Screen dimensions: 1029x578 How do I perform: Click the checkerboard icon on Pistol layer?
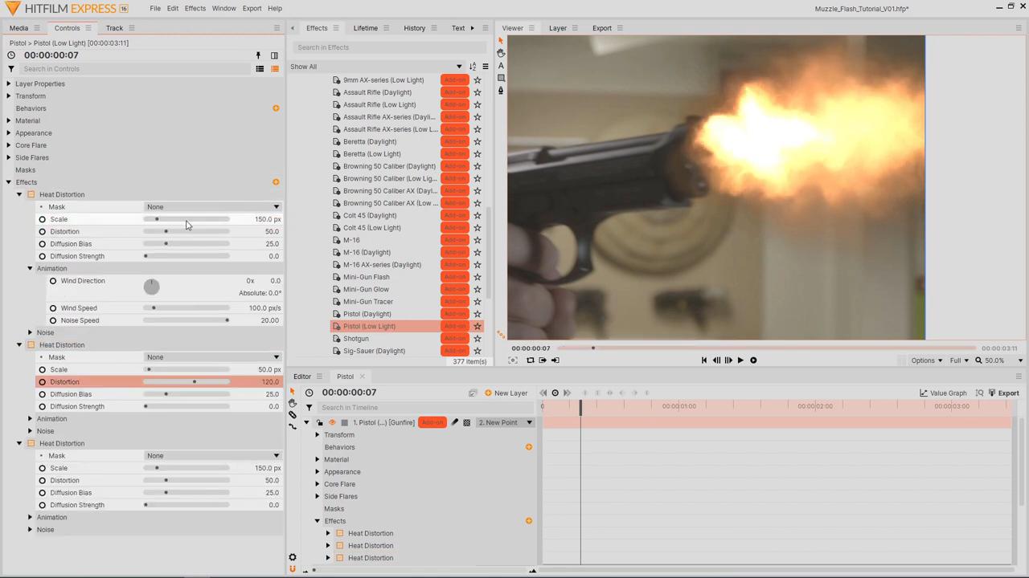click(x=466, y=422)
